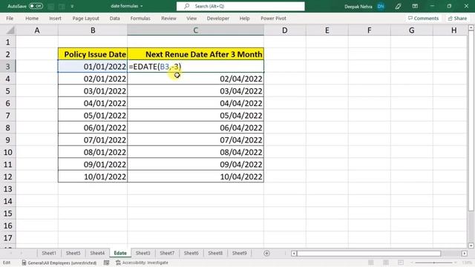The width and height of the screenshot is (475, 267).
Task: Click General\All Employees sensitivity label
Action: tap(59, 263)
